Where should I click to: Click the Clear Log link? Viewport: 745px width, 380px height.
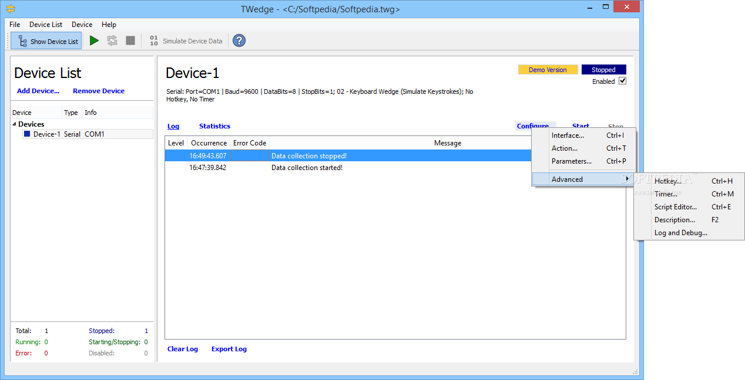coord(183,349)
